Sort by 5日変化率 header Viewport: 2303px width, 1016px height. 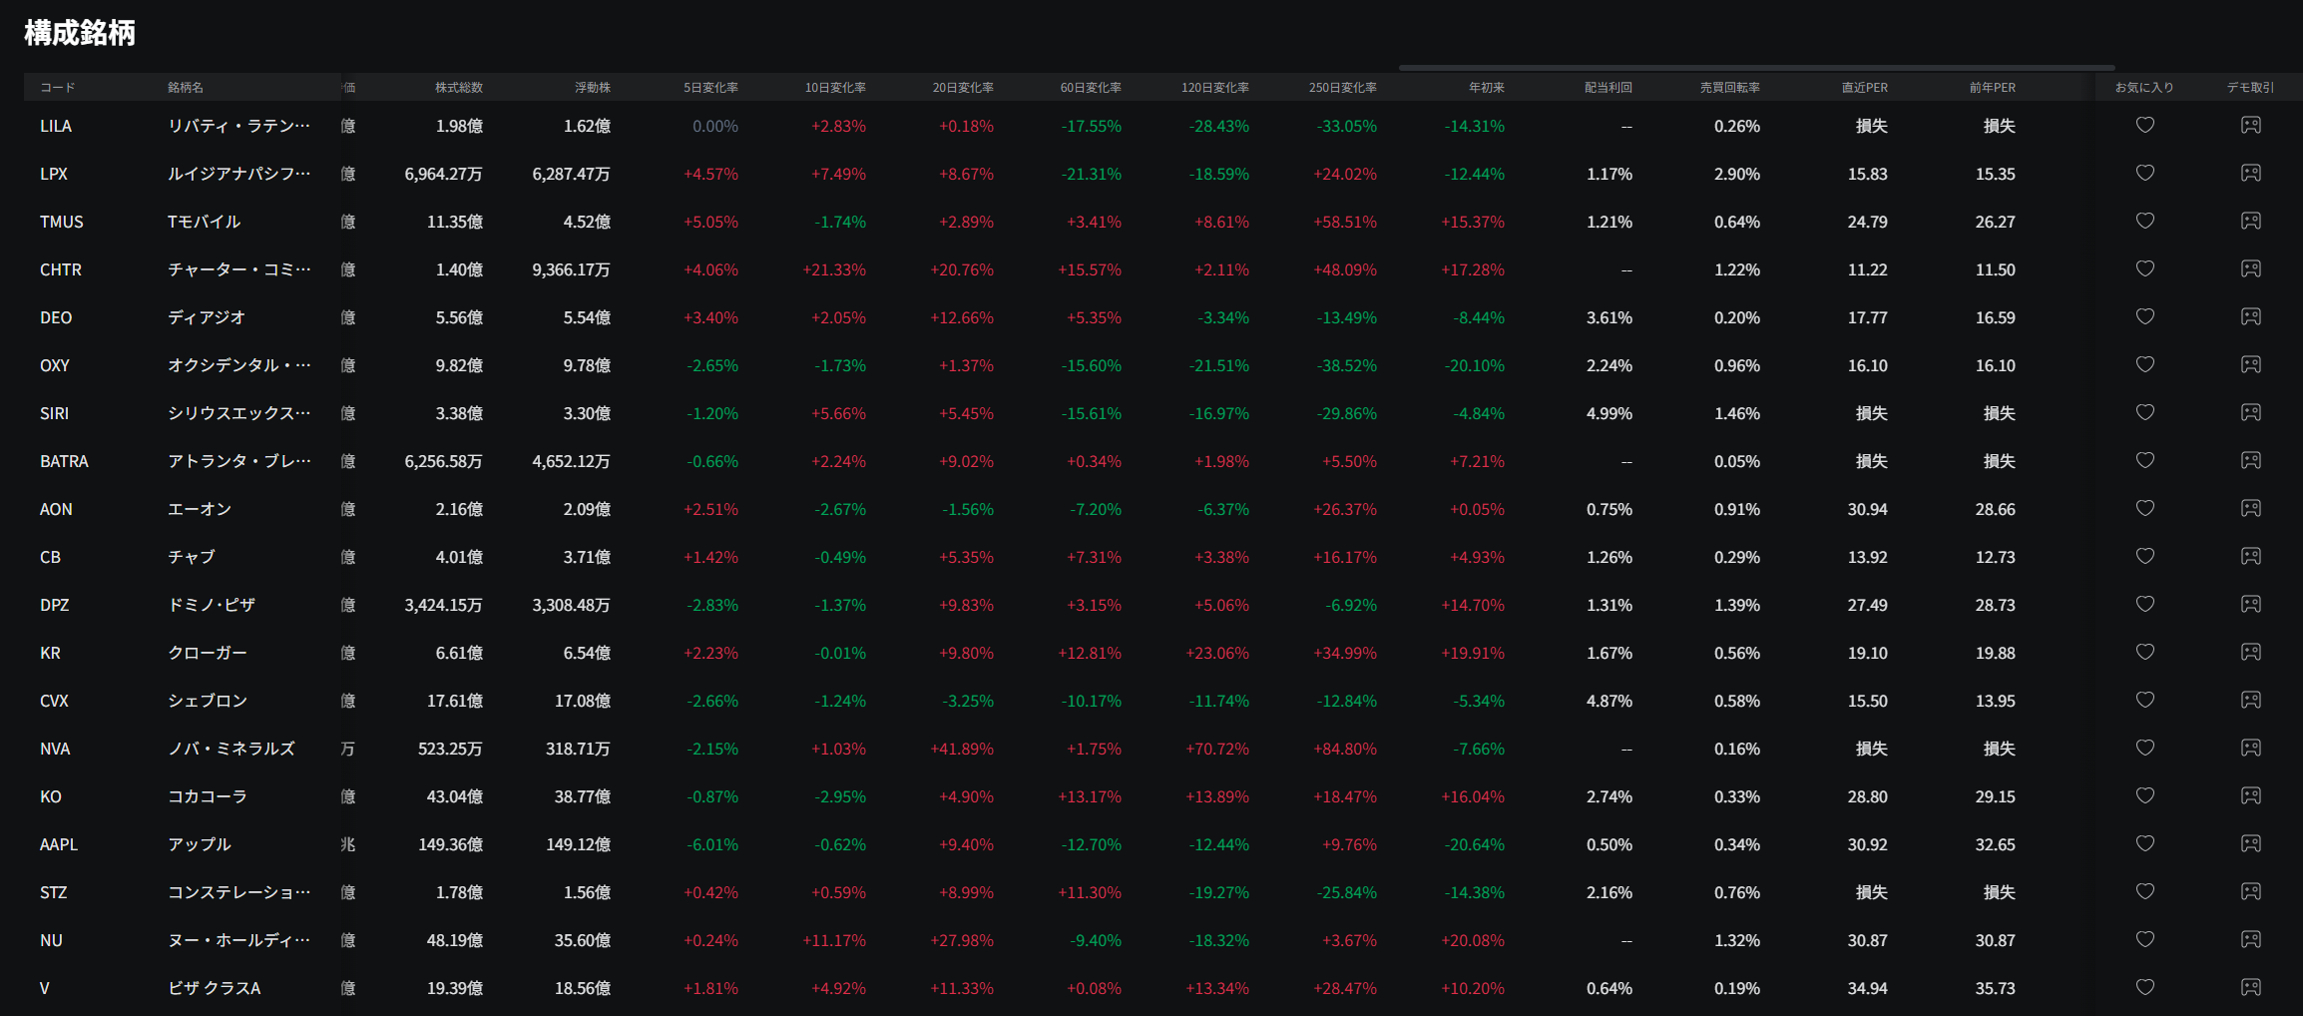(x=711, y=88)
